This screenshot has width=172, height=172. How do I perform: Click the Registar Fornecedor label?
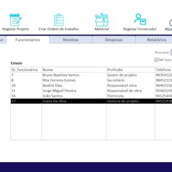(140, 29)
